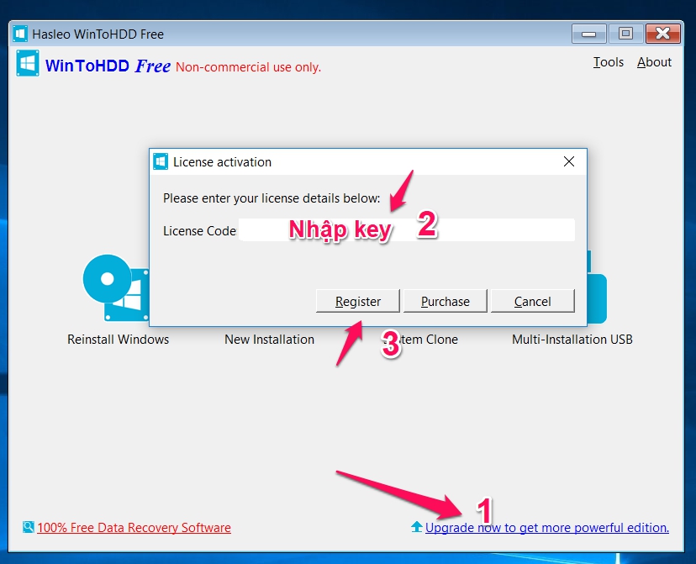Choose the Reinstall Windows label
This screenshot has width=696, height=564.
coord(118,340)
